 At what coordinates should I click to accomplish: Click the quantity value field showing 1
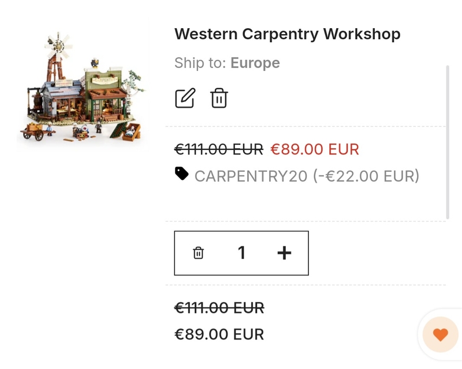pyautogui.click(x=241, y=253)
